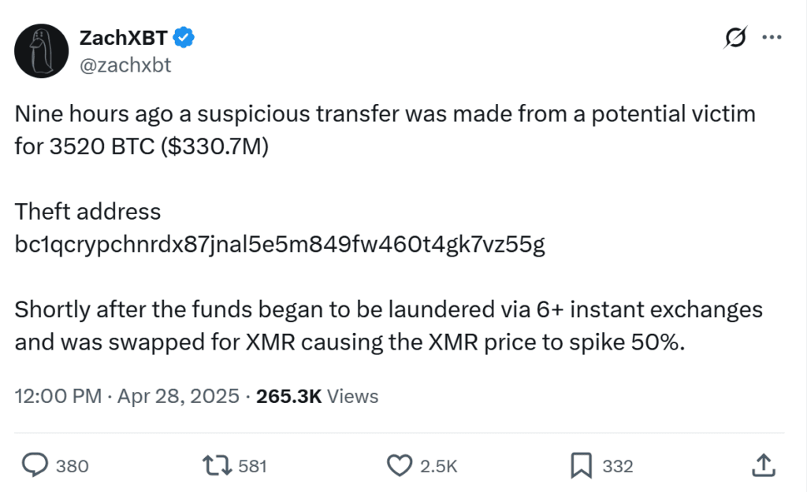Like the post with heart icon
The height and width of the screenshot is (492, 807).
[401, 466]
